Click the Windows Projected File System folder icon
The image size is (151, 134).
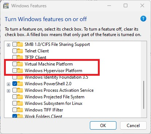coord(20,97)
